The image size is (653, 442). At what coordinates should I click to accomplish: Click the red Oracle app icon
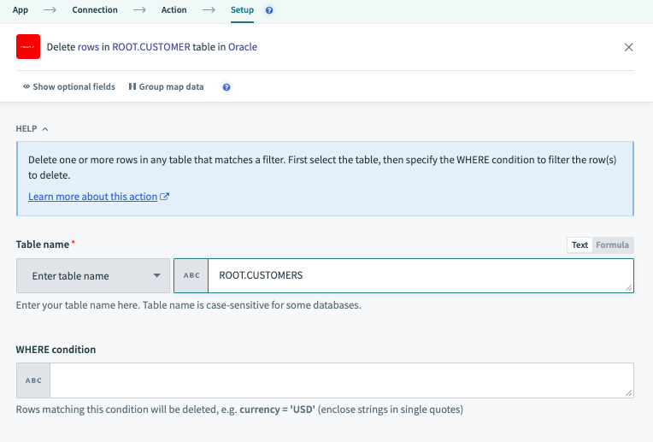point(28,47)
